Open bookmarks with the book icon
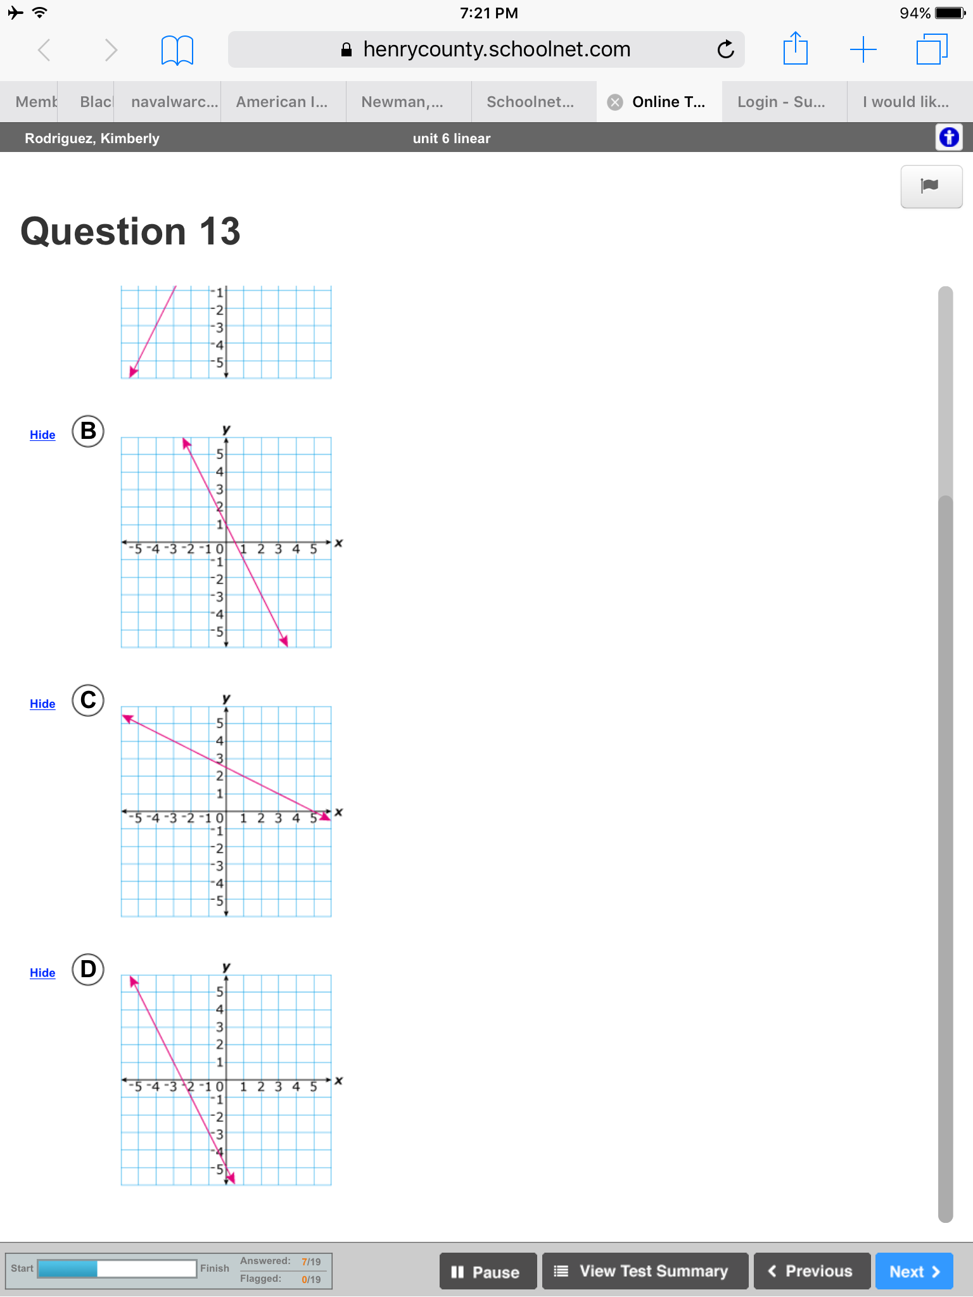The height and width of the screenshot is (1297, 973). [x=177, y=50]
